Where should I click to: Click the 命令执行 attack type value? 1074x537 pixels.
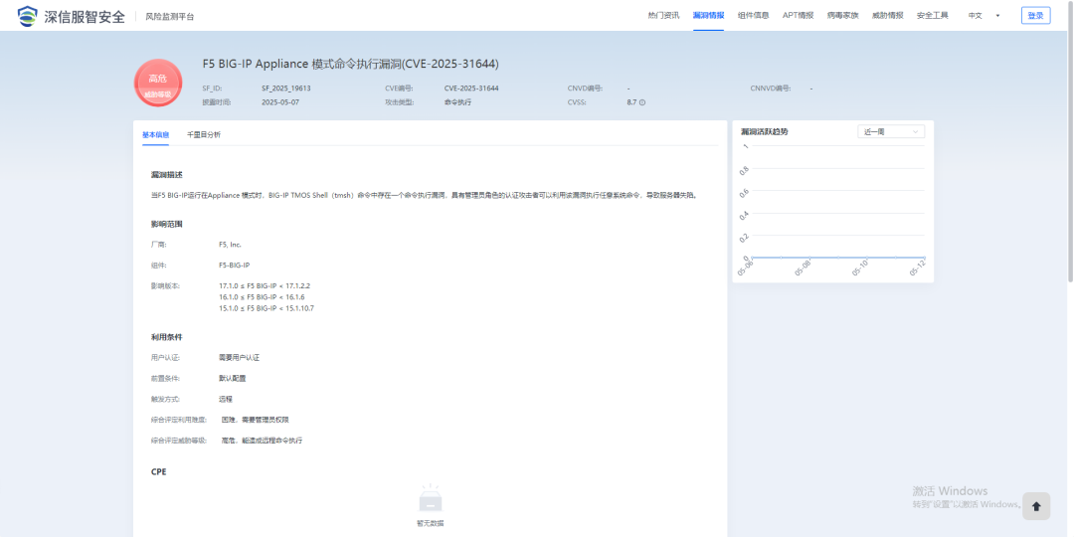[457, 102]
